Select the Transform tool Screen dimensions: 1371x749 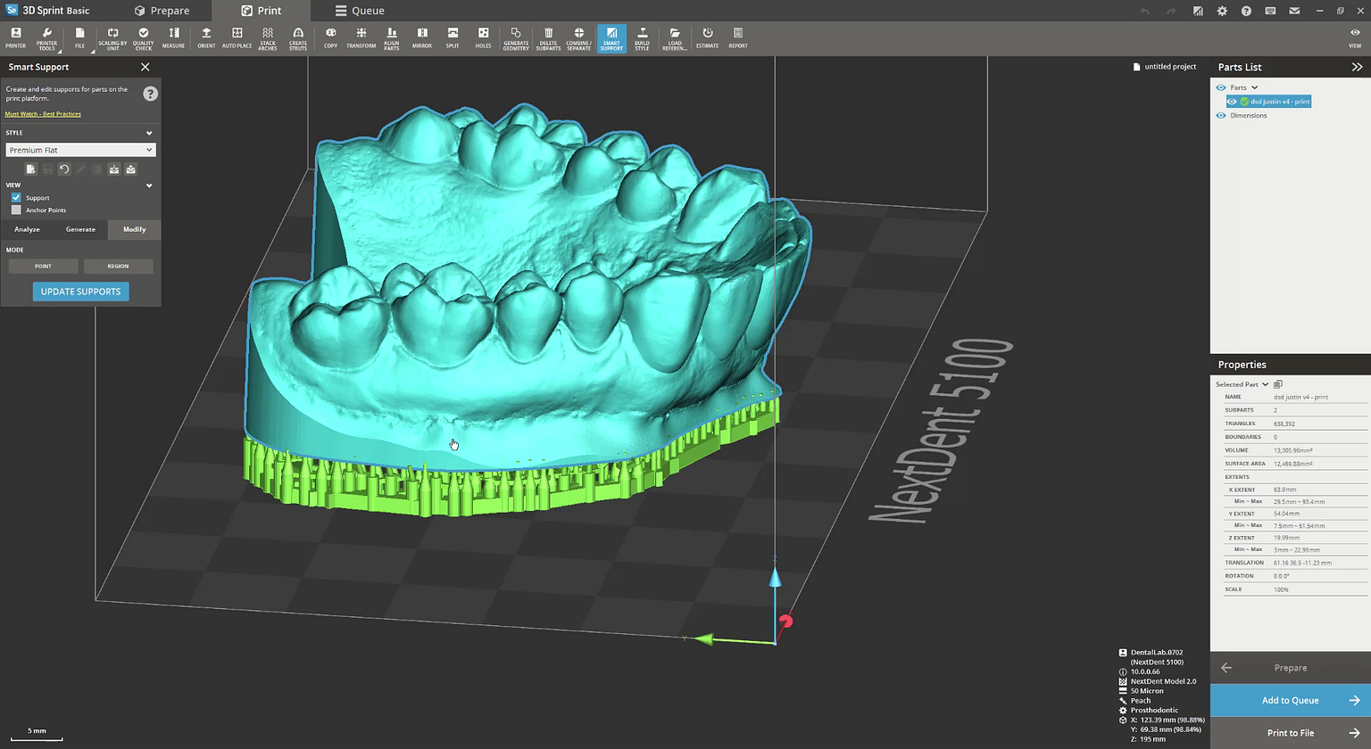point(361,37)
